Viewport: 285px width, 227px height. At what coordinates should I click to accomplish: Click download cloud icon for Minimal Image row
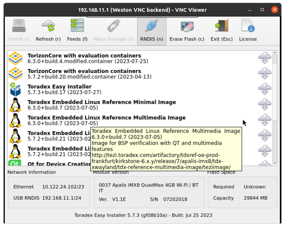point(264,105)
